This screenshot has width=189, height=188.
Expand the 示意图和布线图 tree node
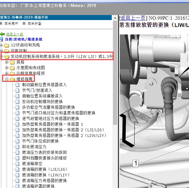pyautogui.click(x=7, y=68)
